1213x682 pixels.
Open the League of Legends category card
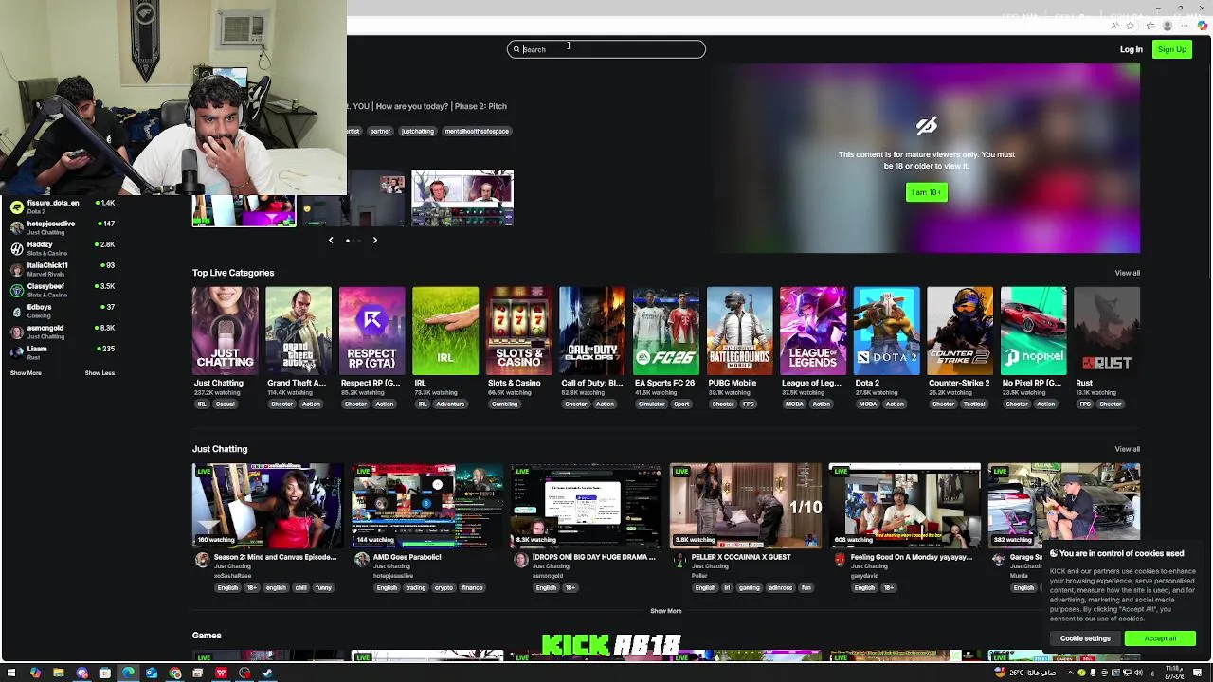pos(813,331)
